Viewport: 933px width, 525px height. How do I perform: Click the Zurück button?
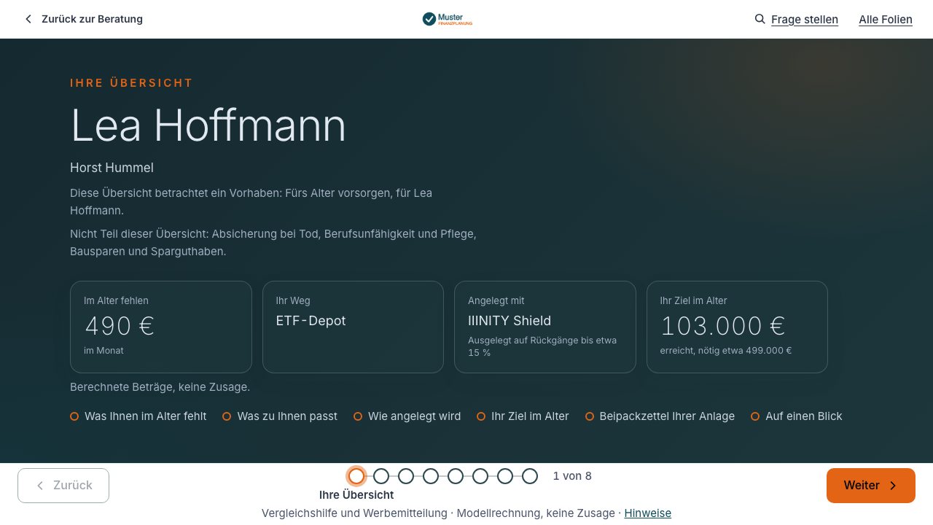click(x=63, y=486)
